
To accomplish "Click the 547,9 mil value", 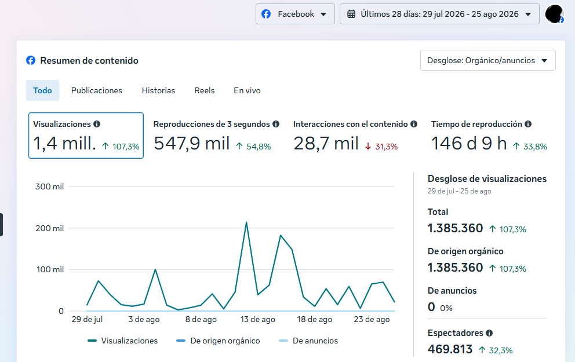I will 191,143.
